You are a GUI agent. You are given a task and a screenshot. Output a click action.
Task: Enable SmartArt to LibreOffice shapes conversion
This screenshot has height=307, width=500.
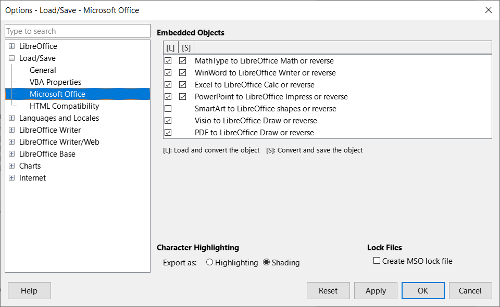tap(168, 108)
